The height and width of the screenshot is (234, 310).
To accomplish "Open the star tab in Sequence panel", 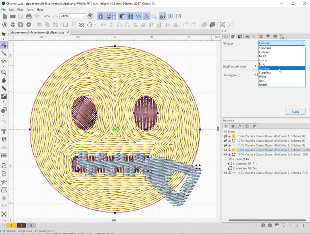I will (233, 126).
